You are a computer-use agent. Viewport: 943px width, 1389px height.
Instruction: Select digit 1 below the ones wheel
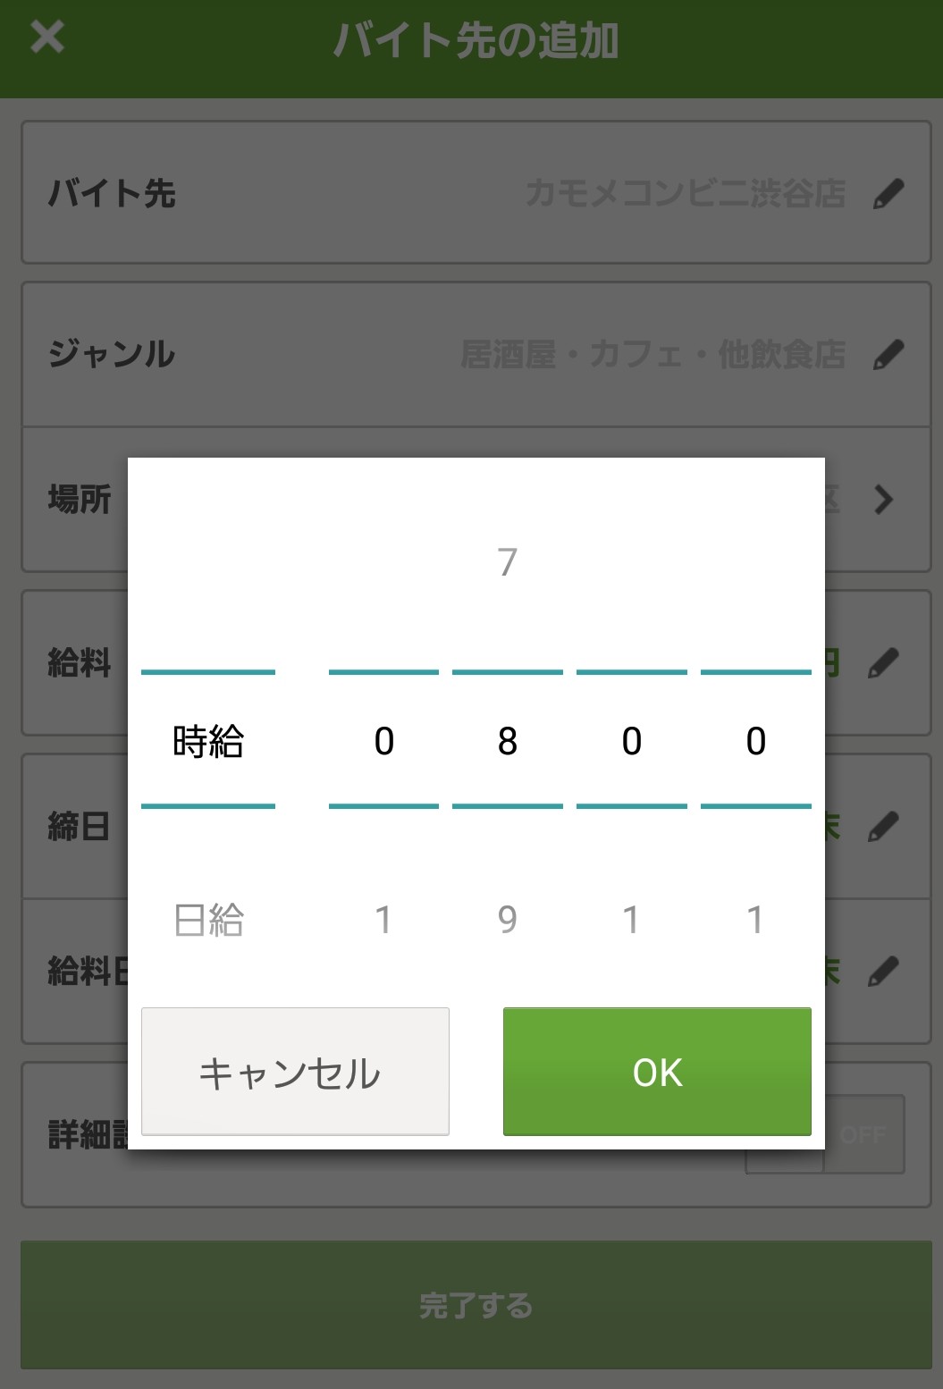point(755,920)
